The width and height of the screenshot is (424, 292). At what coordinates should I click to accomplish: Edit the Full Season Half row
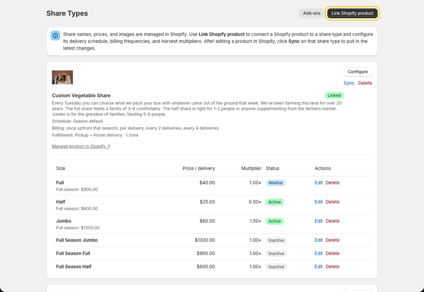(319, 267)
